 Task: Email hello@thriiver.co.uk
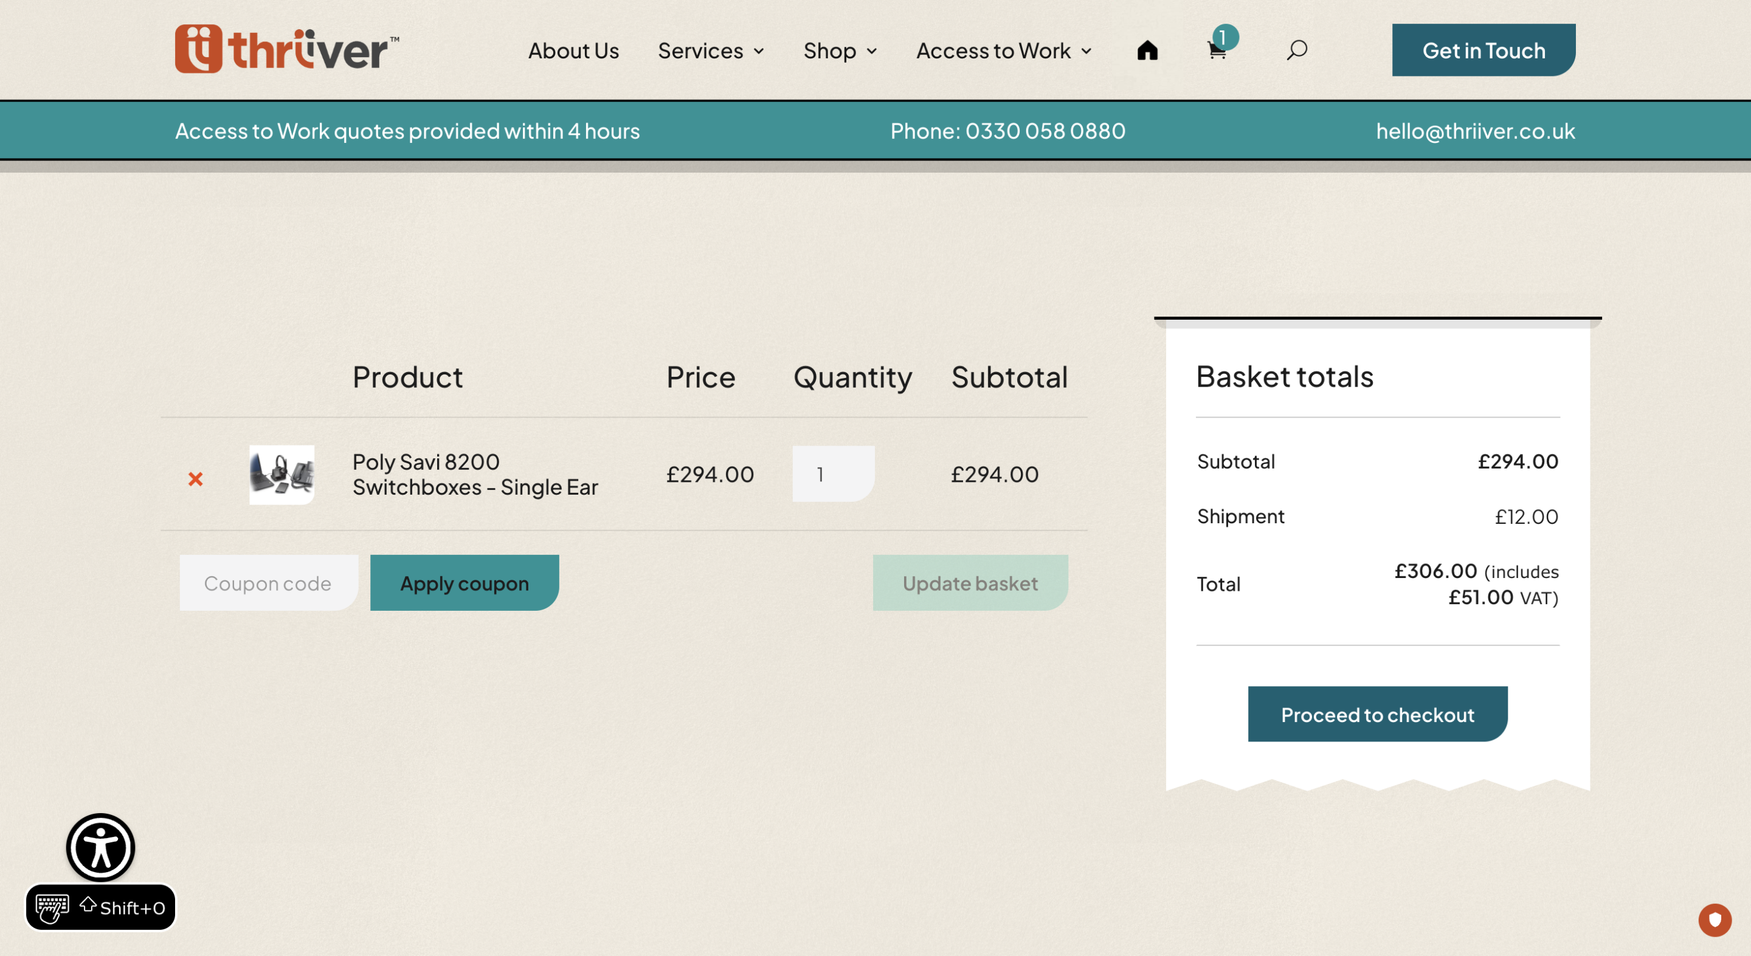tap(1476, 131)
